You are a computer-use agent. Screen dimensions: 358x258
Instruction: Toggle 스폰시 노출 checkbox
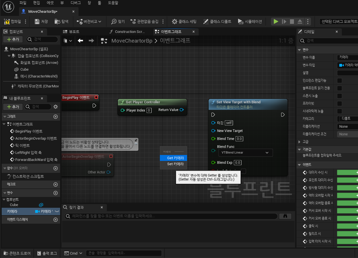[339, 96]
